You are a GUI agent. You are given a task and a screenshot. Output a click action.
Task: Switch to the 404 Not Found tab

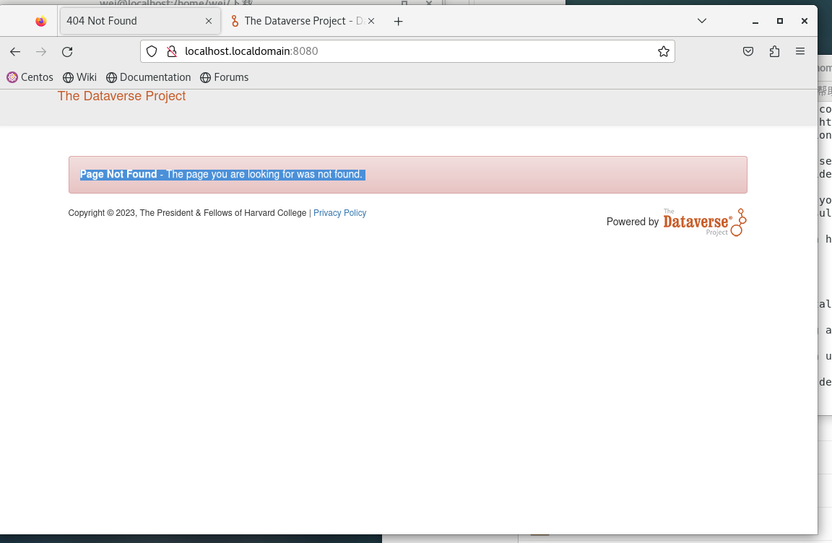130,21
